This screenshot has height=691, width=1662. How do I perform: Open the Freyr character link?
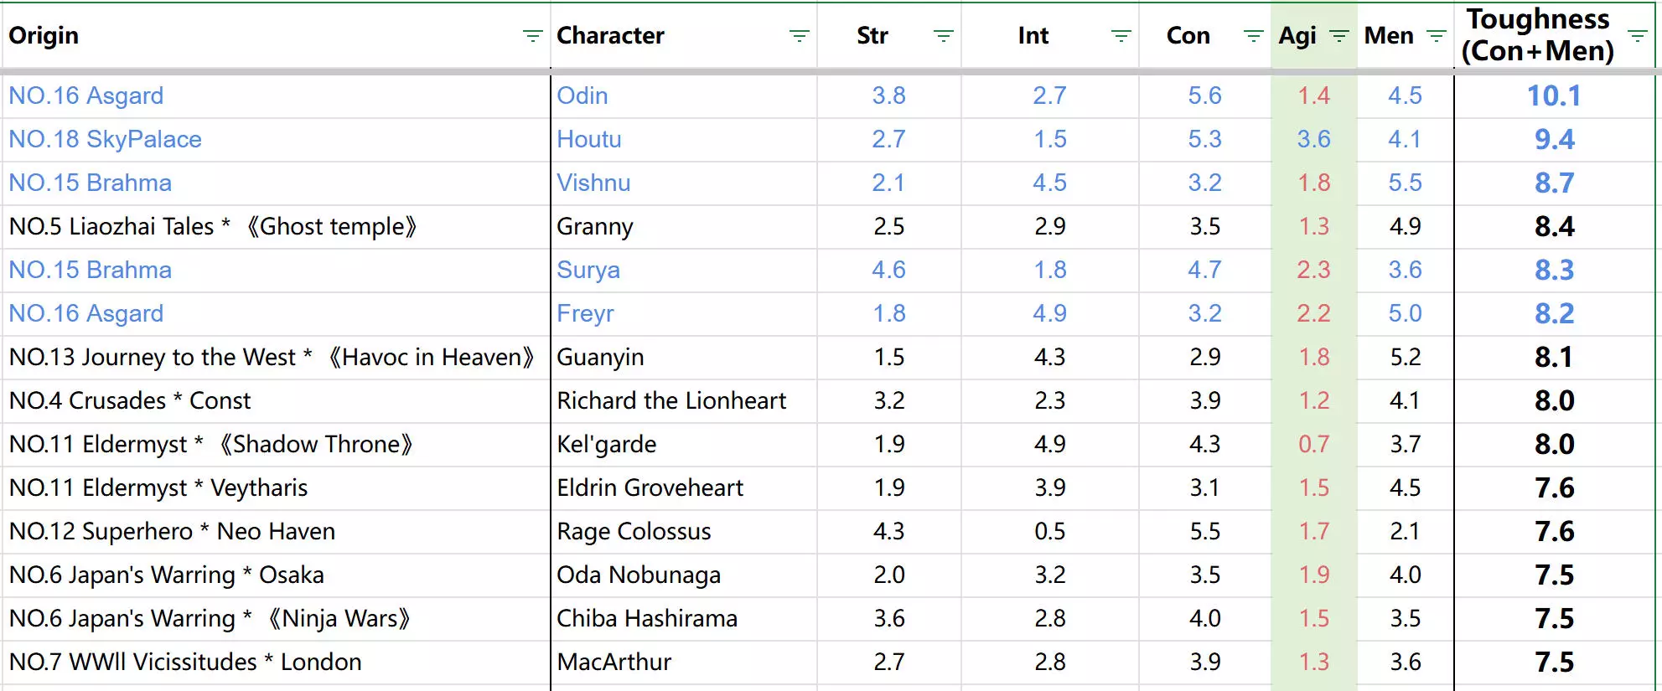click(585, 314)
